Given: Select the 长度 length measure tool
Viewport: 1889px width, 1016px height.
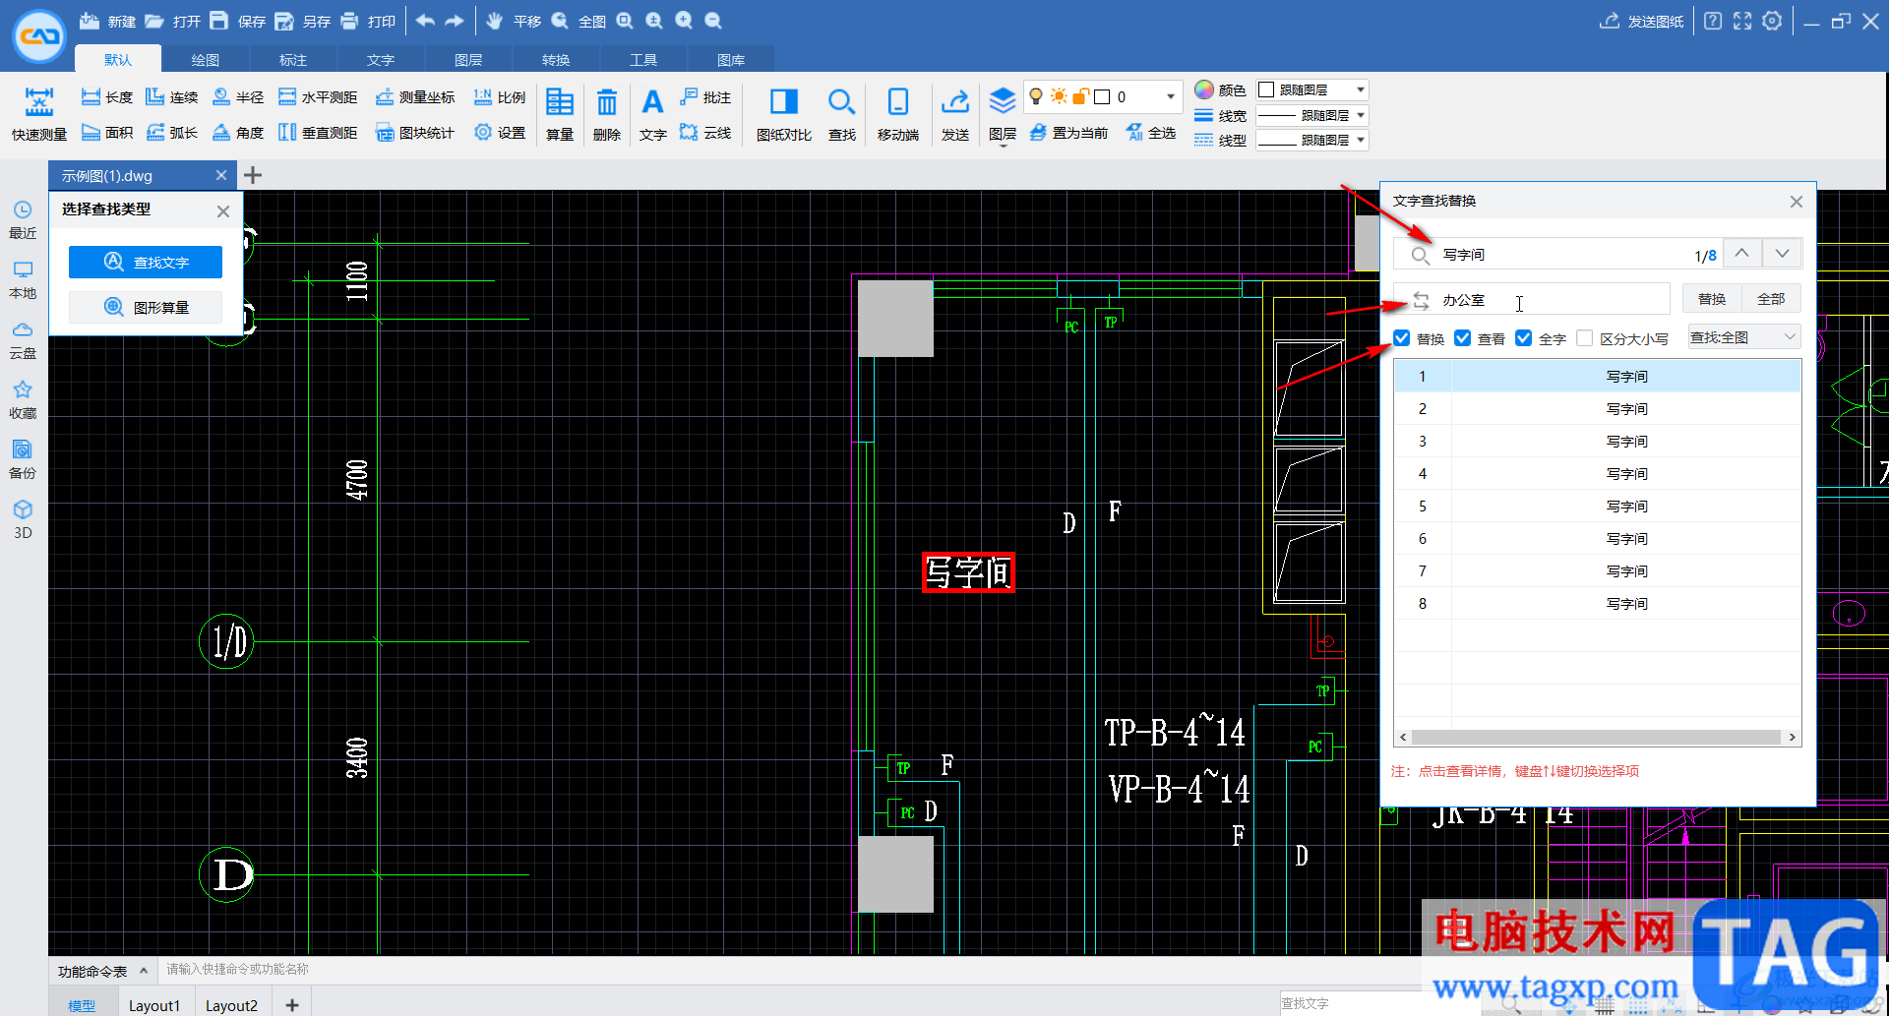Looking at the screenshot, I should [107, 97].
